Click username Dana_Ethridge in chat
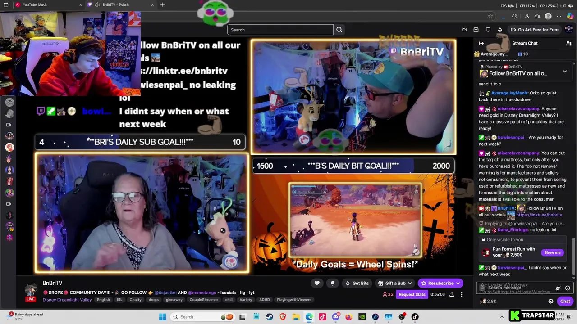This screenshot has height=324, width=577. click(513, 230)
